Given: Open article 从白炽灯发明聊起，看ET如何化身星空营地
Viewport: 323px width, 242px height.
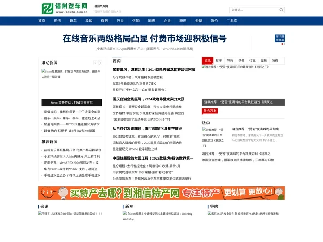Looking at the screenshot, I should pos(147,129).
